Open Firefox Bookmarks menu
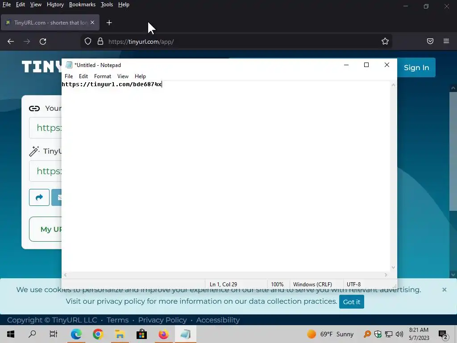 pyautogui.click(x=82, y=4)
